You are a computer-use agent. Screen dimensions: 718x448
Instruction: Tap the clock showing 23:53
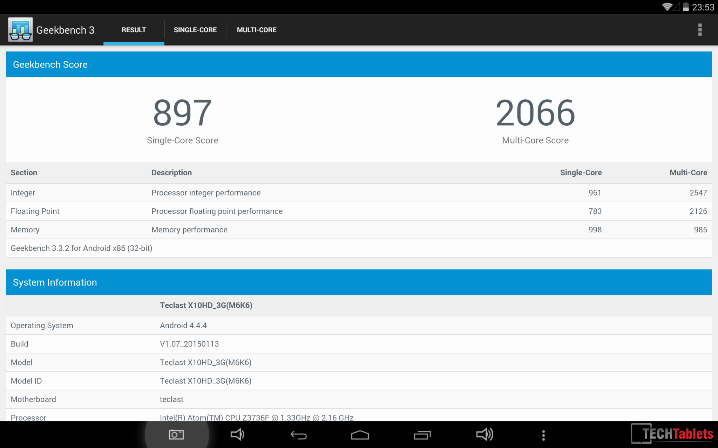(703, 7)
